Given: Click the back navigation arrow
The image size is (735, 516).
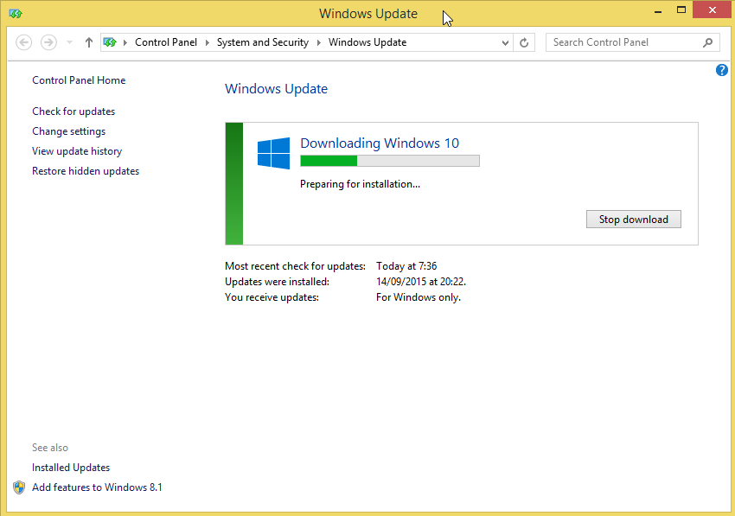Looking at the screenshot, I should click(23, 41).
